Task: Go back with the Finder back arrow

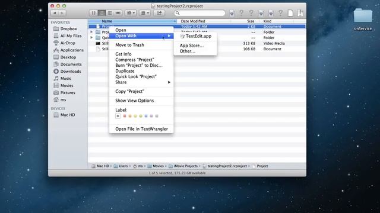Action: point(55,13)
